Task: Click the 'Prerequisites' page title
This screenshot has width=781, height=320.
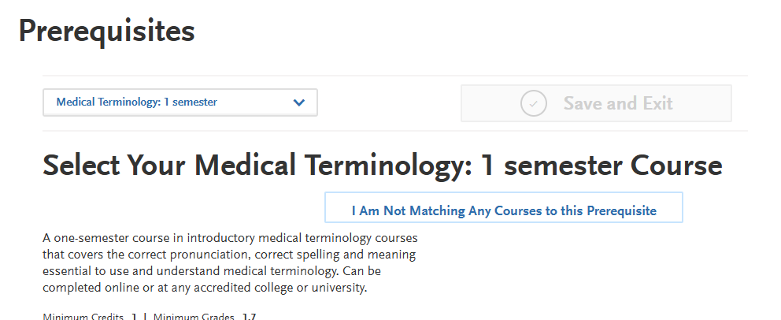Action: coord(106,31)
